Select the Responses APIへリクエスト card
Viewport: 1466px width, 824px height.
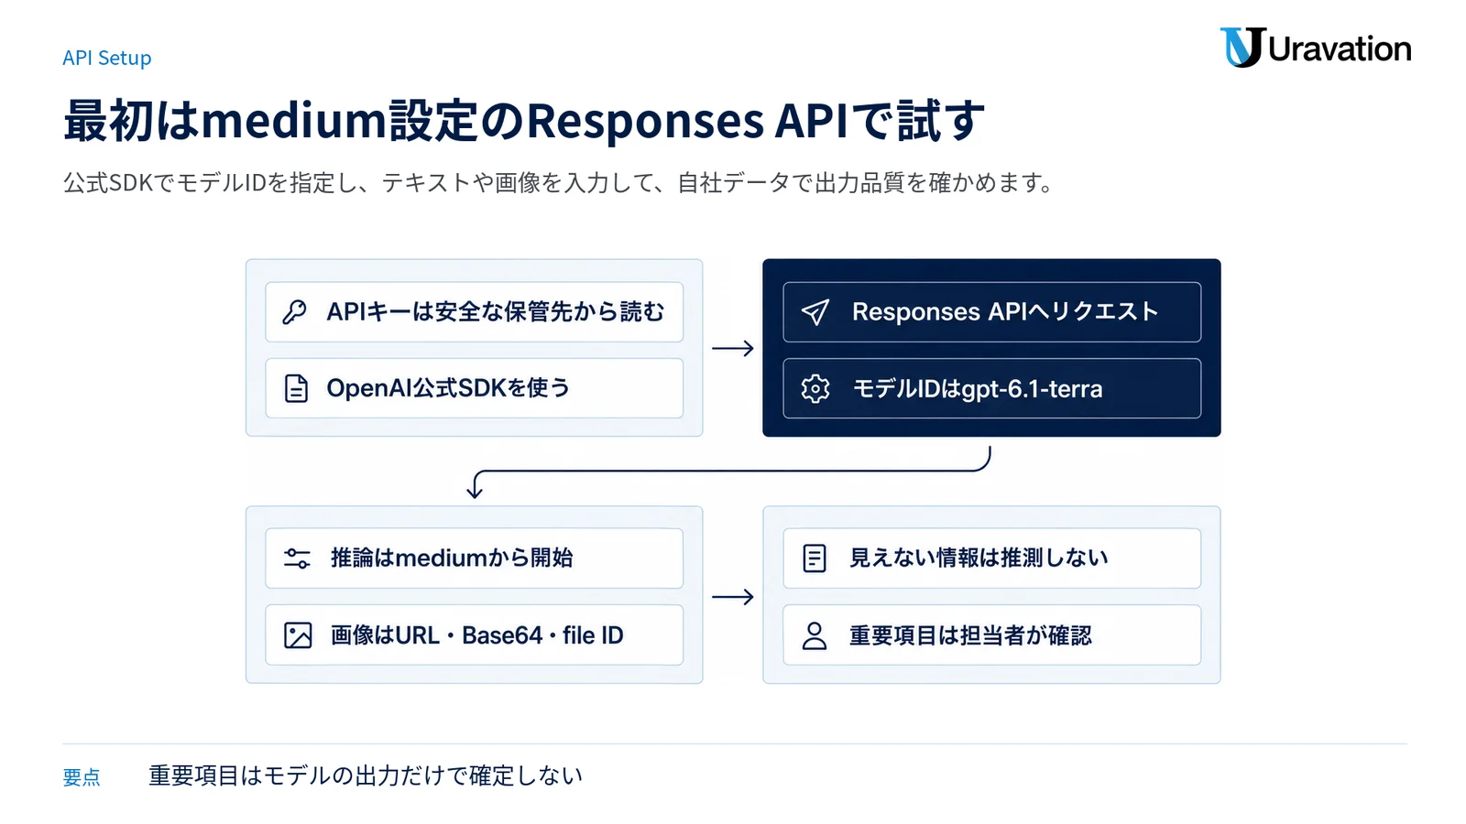992,312
